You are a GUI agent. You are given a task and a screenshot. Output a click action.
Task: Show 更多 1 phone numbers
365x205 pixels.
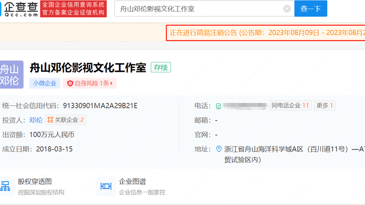[x=325, y=105]
